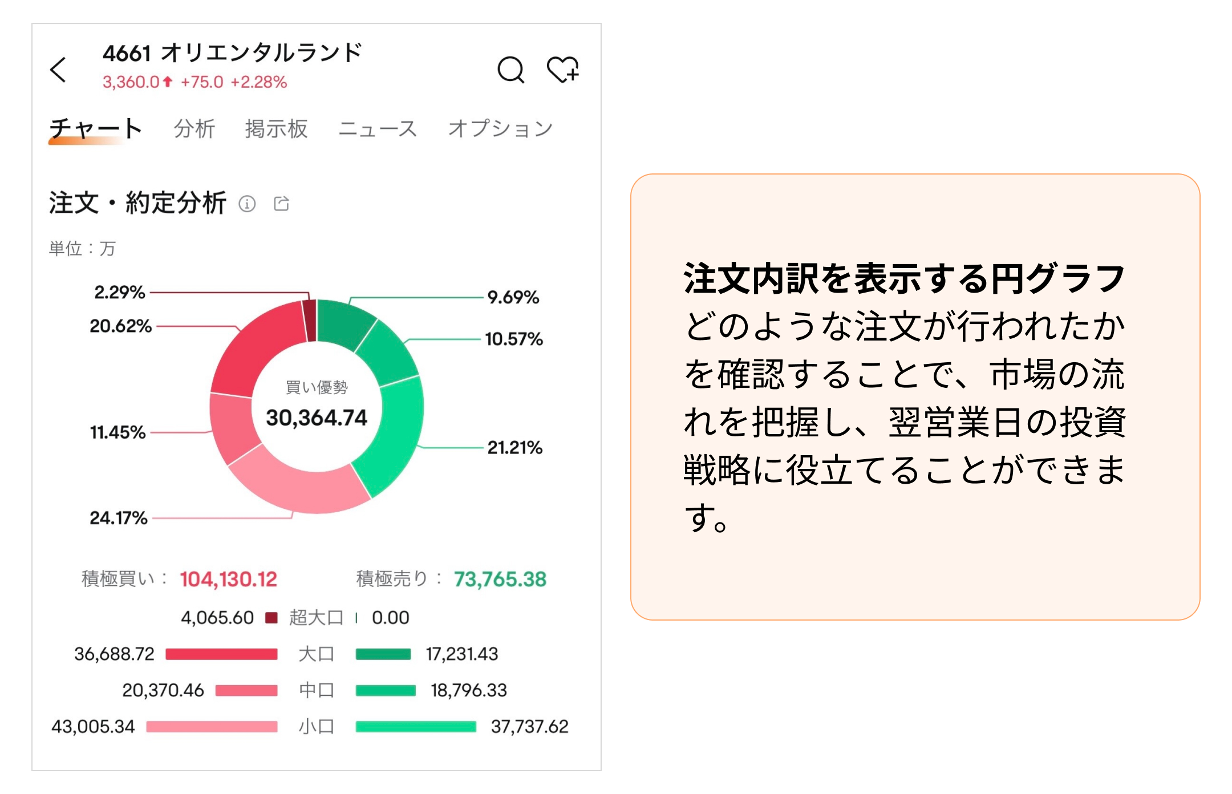Navigate back with the left arrow

pyautogui.click(x=59, y=70)
